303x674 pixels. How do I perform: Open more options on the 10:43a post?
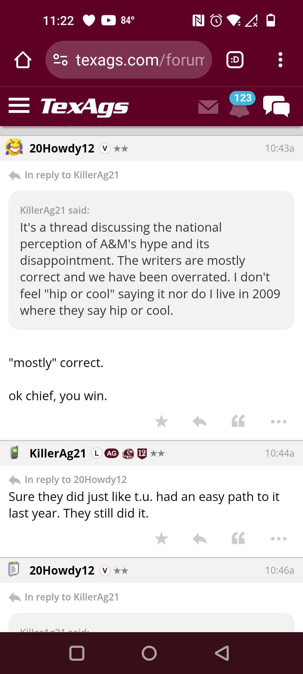(279, 422)
